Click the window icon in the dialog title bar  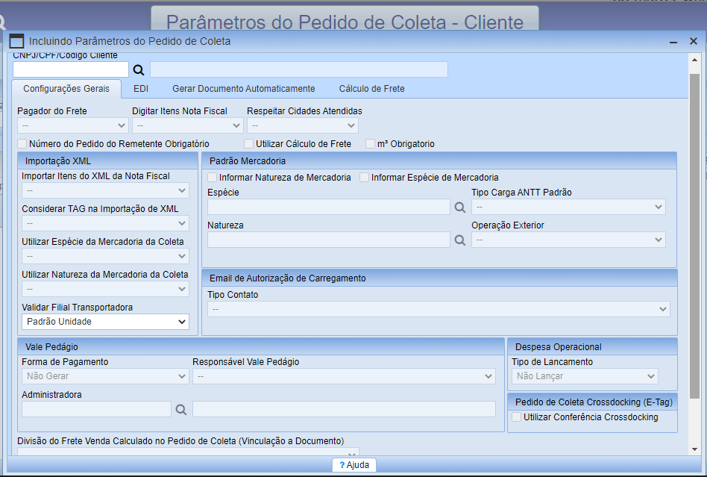(x=16, y=41)
